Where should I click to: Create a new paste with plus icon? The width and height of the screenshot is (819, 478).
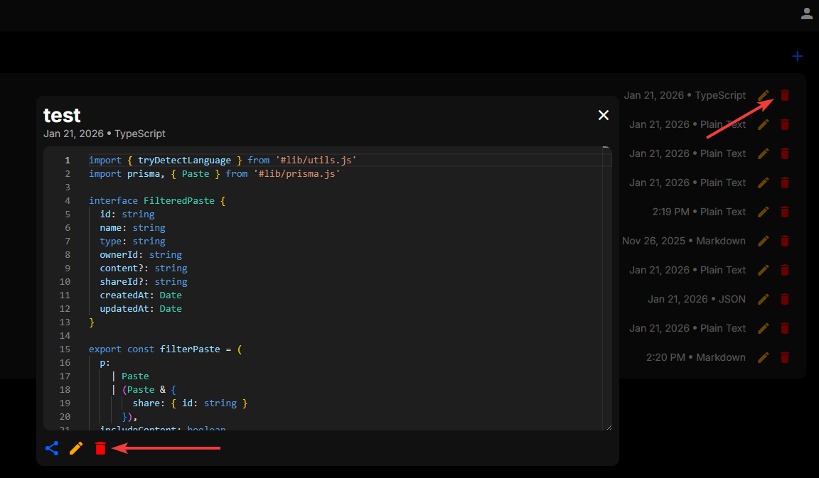pyautogui.click(x=797, y=56)
